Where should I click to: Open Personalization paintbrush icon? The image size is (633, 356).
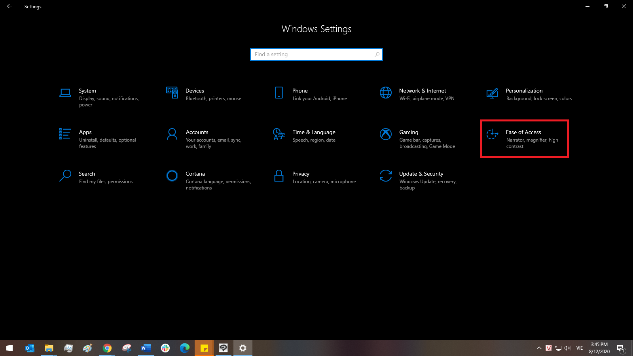(x=493, y=93)
